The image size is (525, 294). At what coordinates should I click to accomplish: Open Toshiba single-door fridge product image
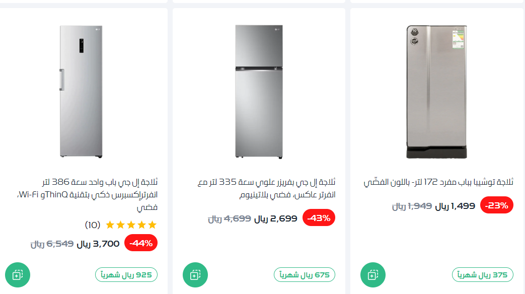click(x=437, y=92)
